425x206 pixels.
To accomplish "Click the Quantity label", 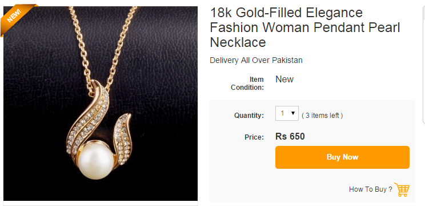I will click(249, 116).
